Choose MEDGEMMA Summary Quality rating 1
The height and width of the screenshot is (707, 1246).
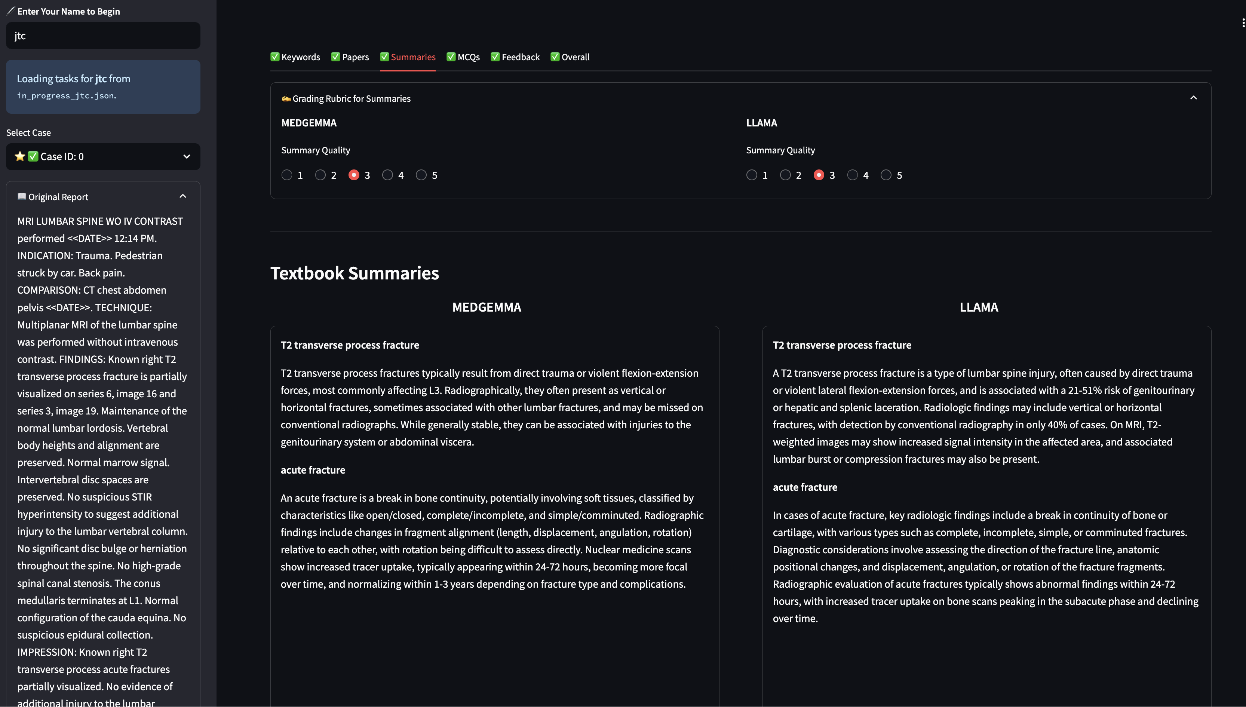click(287, 175)
